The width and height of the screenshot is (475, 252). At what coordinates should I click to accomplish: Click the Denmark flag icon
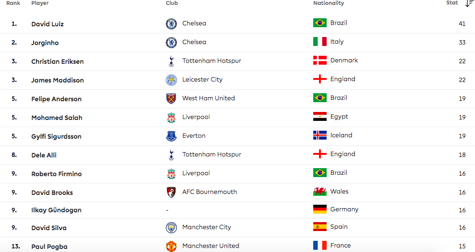pos(320,61)
